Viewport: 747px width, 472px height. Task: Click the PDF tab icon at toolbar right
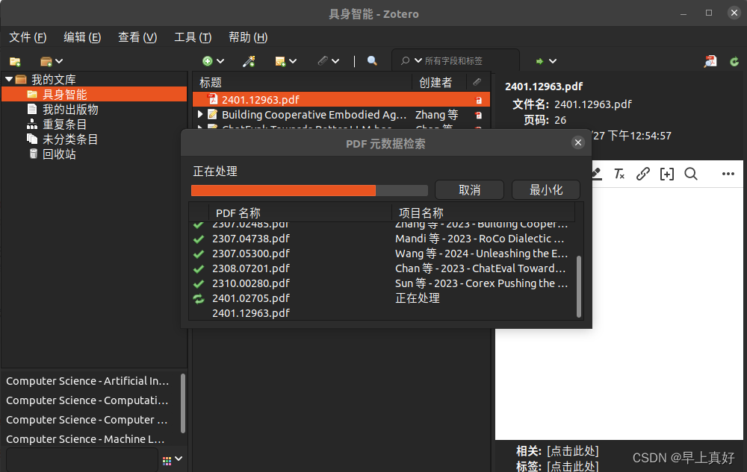coord(710,61)
